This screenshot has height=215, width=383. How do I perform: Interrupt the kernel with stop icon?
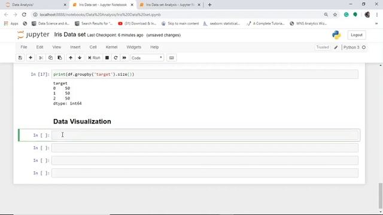pyautogui.click(x=107, y=58)
